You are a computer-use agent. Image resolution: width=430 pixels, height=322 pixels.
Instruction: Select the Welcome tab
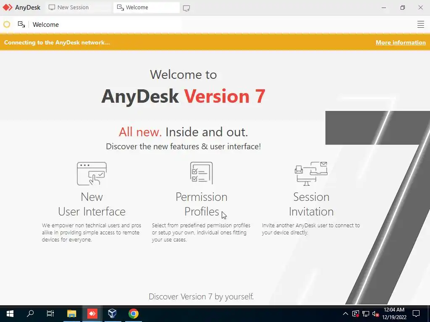[146, 8]
